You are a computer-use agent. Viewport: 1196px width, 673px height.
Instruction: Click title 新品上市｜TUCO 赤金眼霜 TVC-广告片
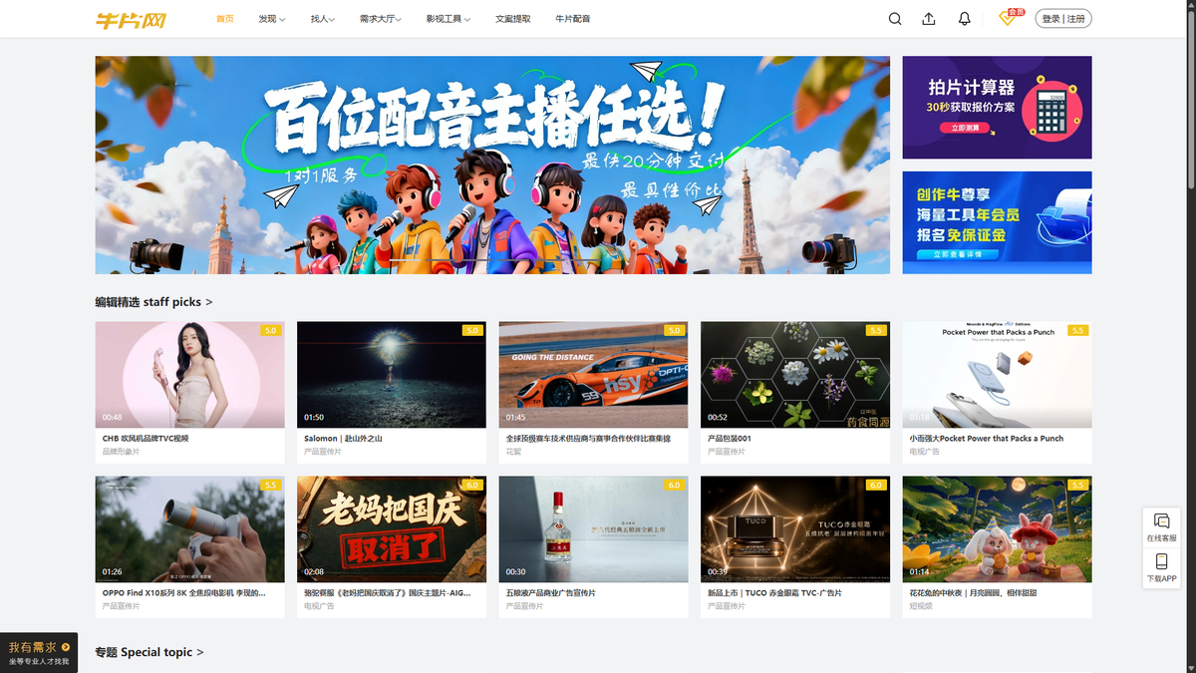coord(774,593)
